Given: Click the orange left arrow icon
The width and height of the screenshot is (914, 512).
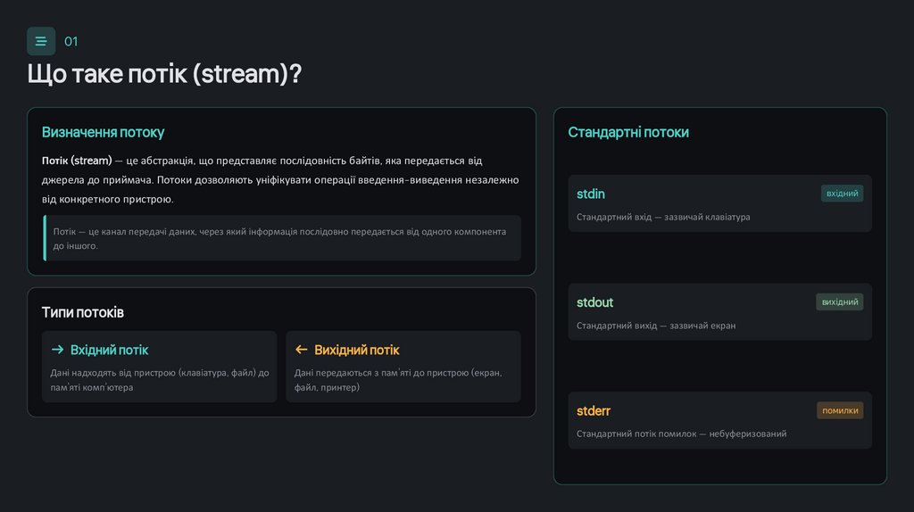Looking at the screenshot, I should pos(301,350).
